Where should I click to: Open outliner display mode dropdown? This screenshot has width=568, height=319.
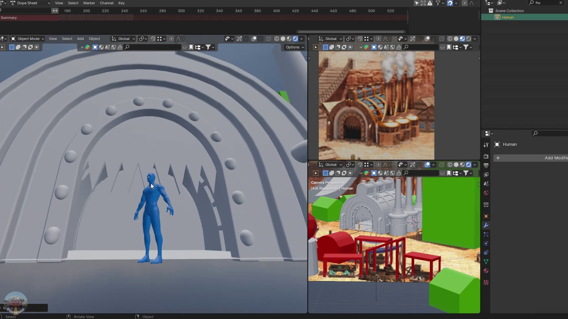coord(500,3)
